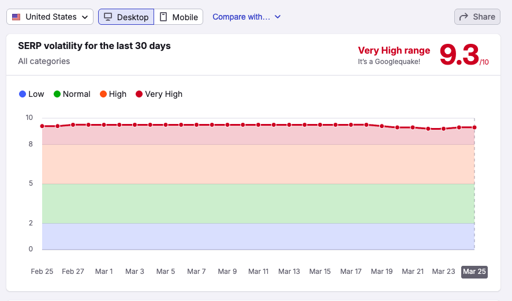Click the Mar 15 axis label
Screen dimensions: 512x301
pos(320,272)
